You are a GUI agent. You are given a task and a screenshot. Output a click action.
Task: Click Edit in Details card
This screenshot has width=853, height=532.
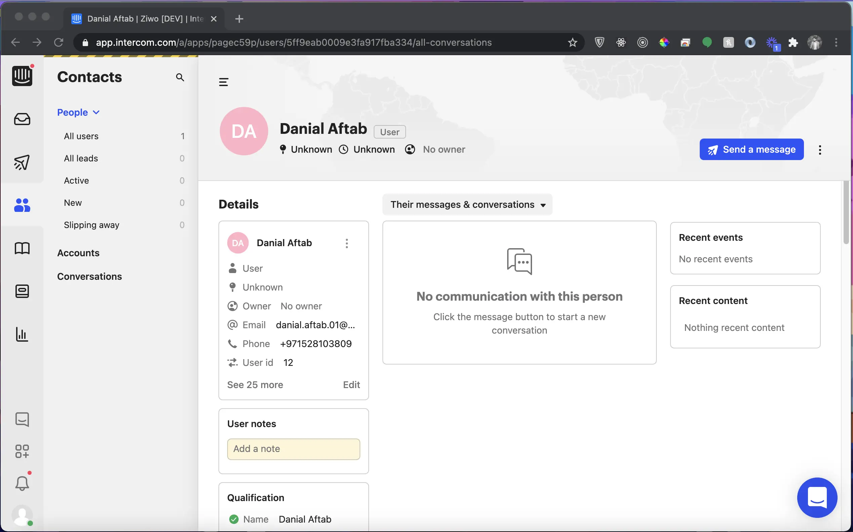coord(351,385)
